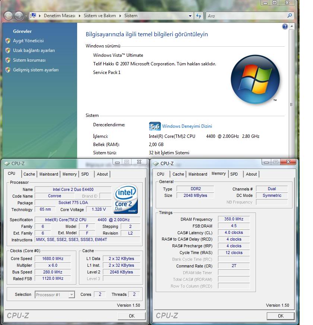313x325 pixels.
Task: Click OK in left CPU-Z window
Action: 132,316
